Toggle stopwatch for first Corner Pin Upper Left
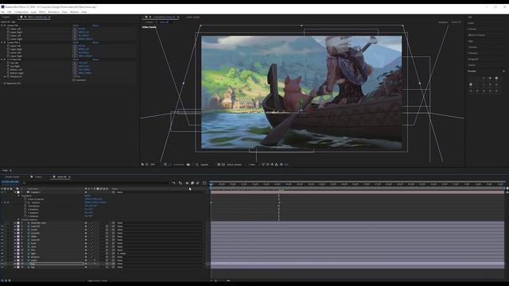The height and width of the screenshot is (286, 509). click(8, 29)
